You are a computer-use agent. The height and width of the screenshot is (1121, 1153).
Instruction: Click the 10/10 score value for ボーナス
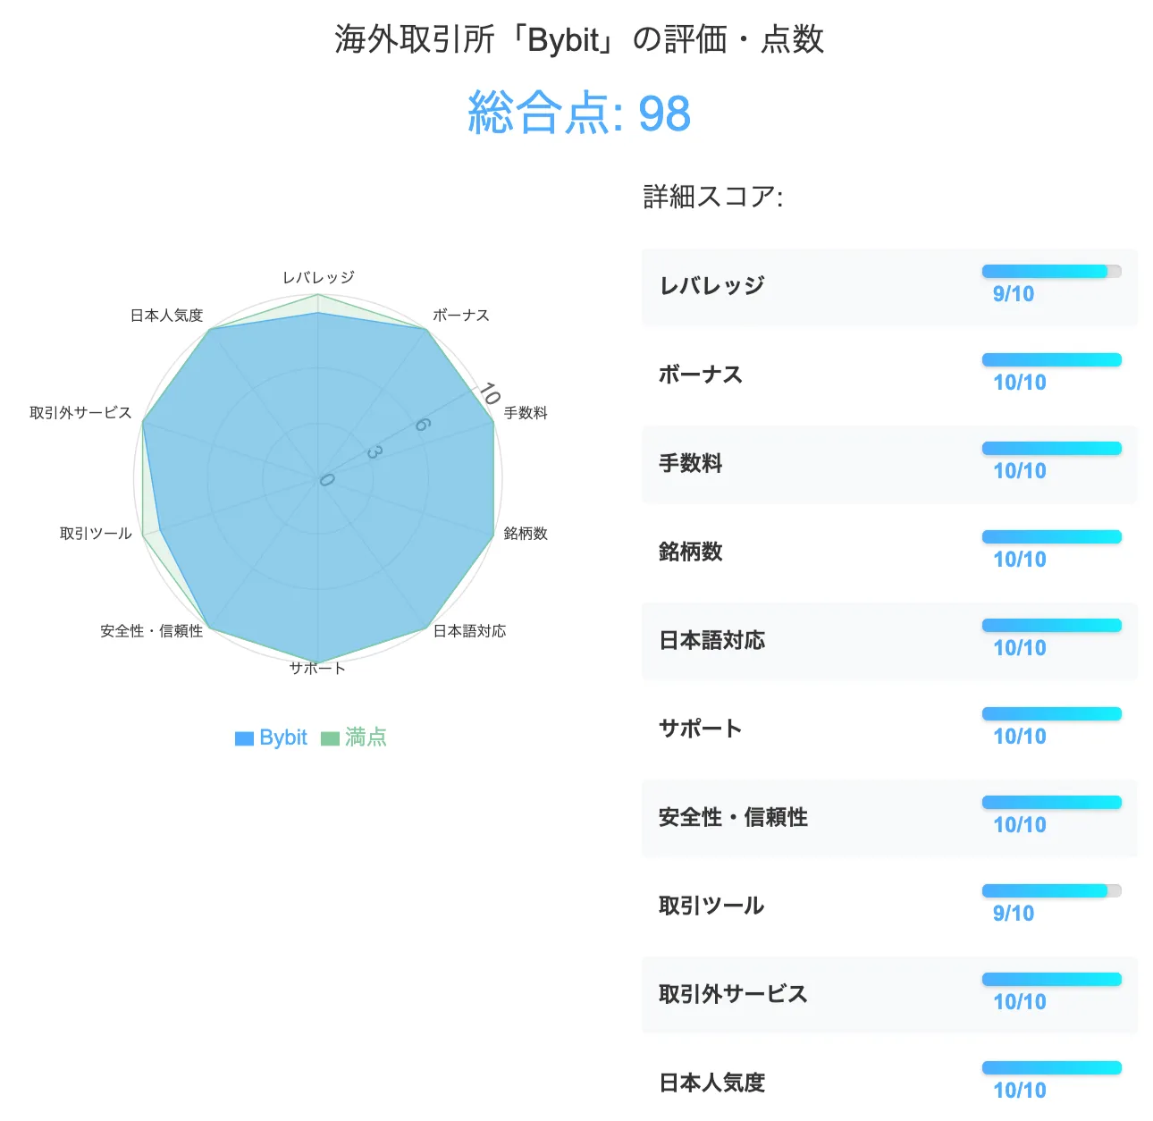coord(1020,383)
